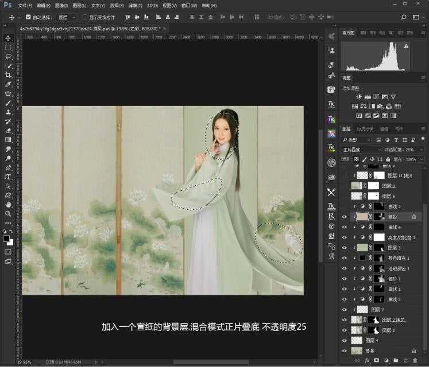Delete layer with trash icon

414,360
